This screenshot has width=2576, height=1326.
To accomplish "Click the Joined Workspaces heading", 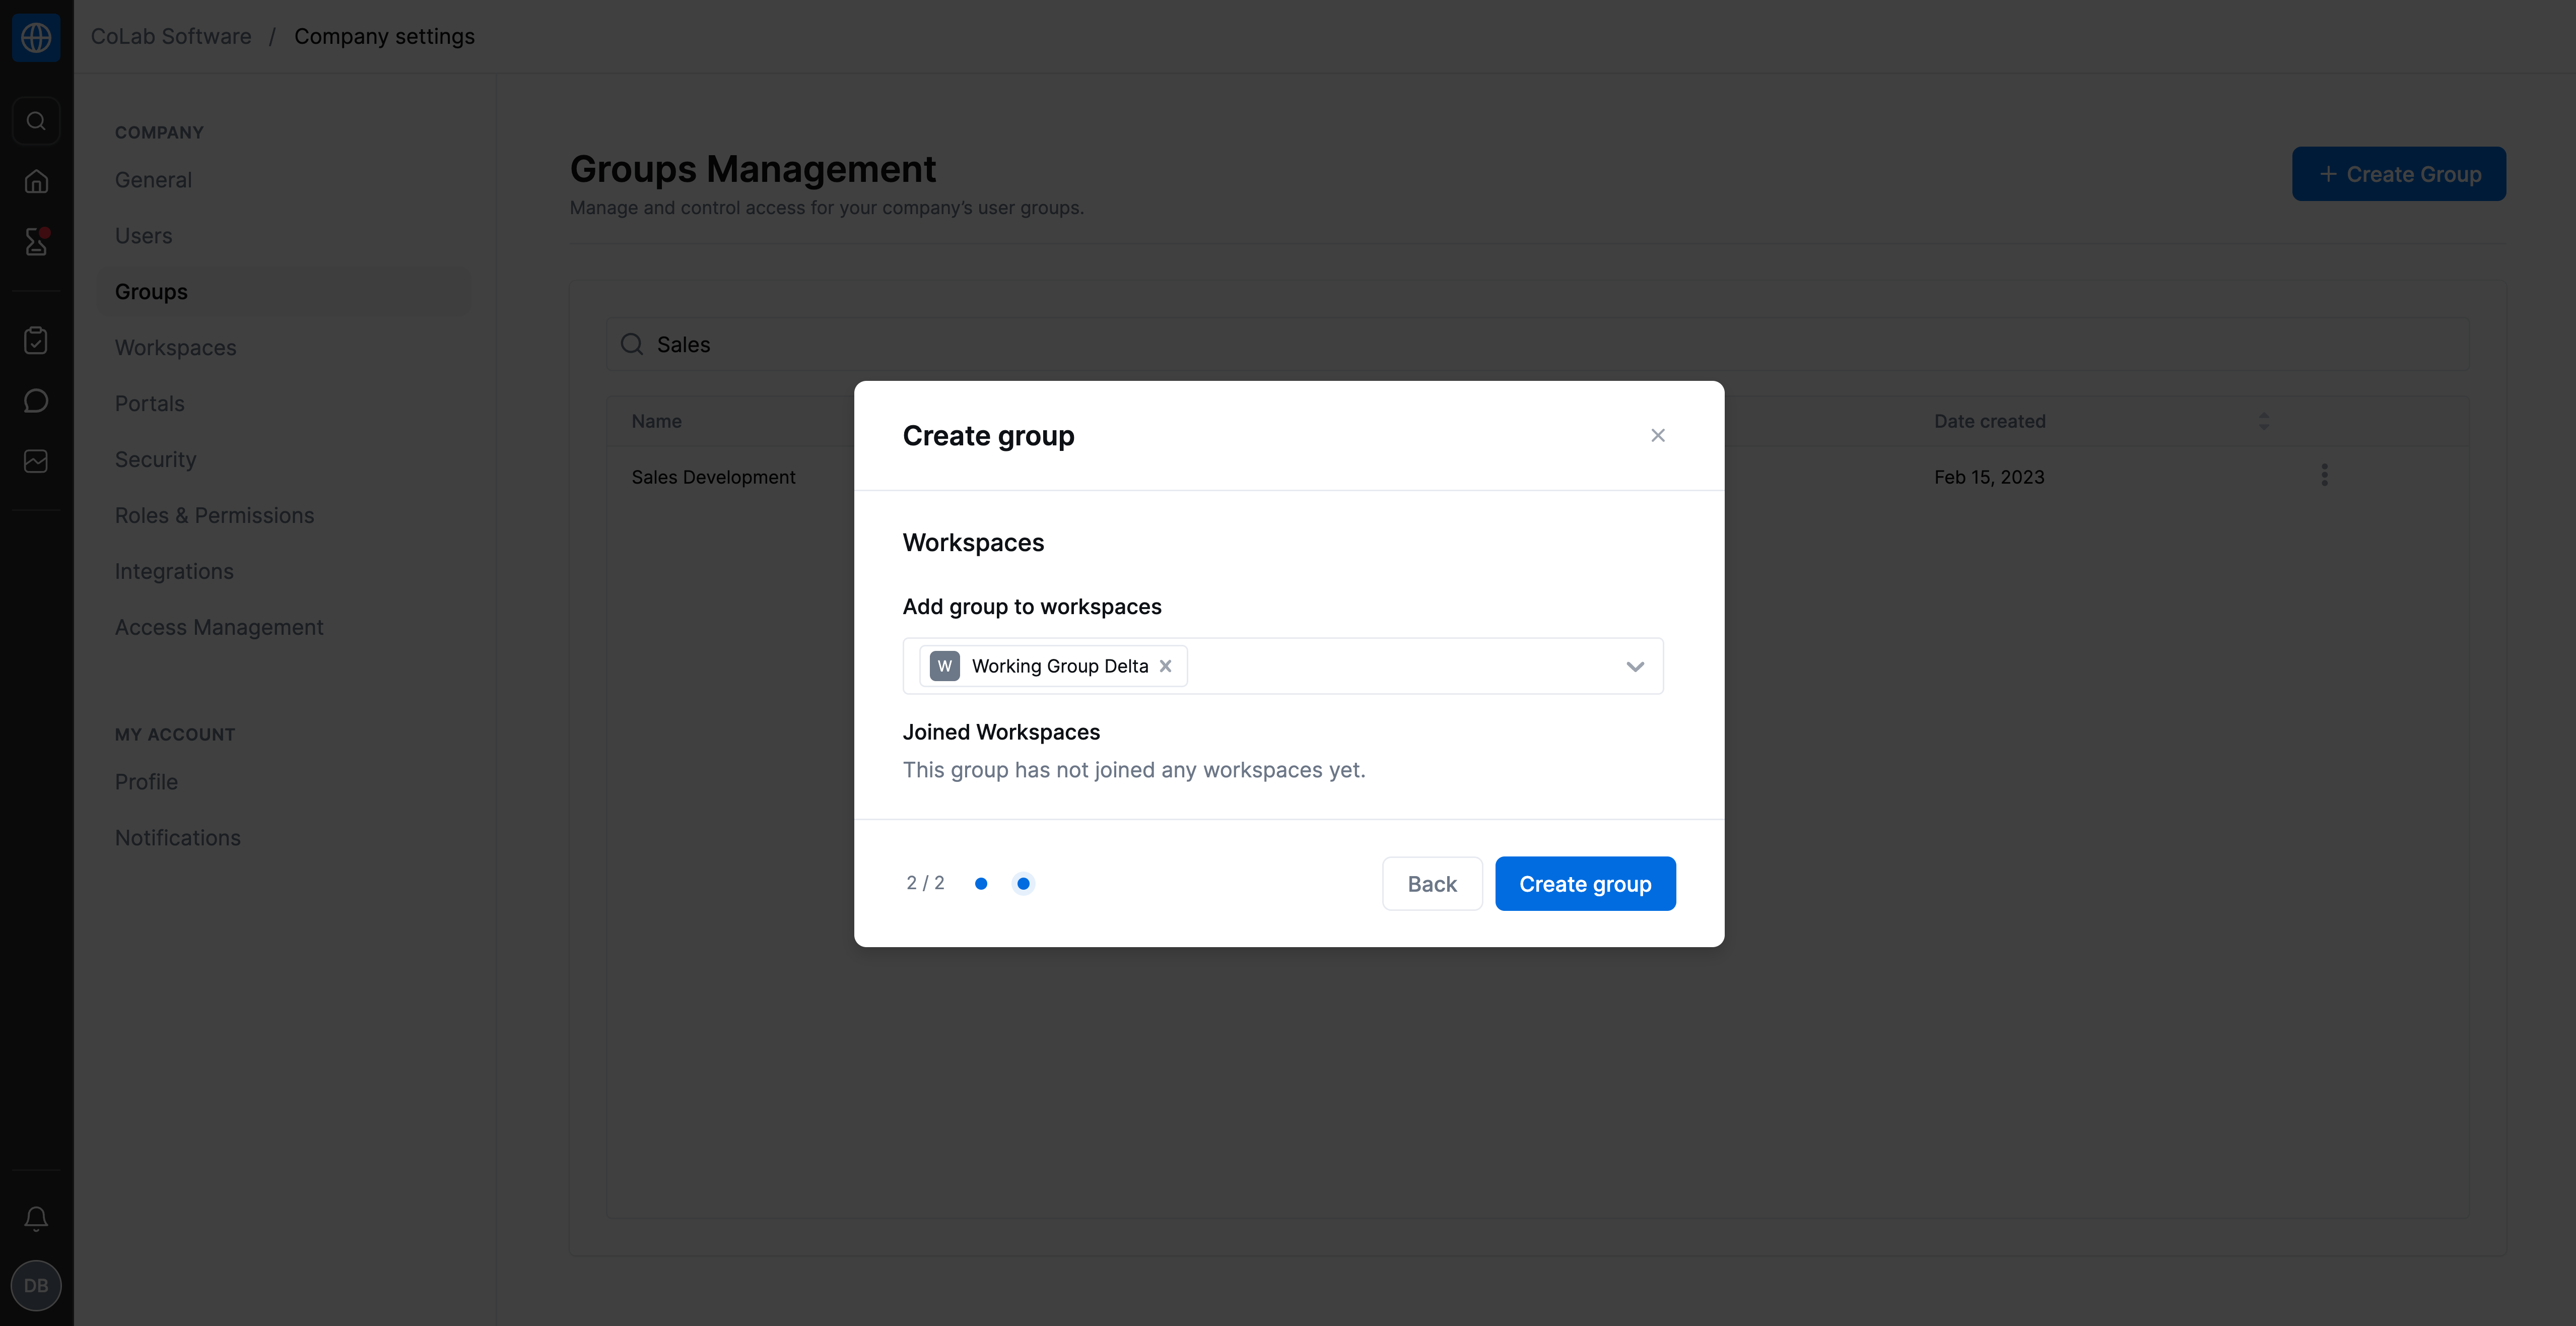I will [1001, 732].
